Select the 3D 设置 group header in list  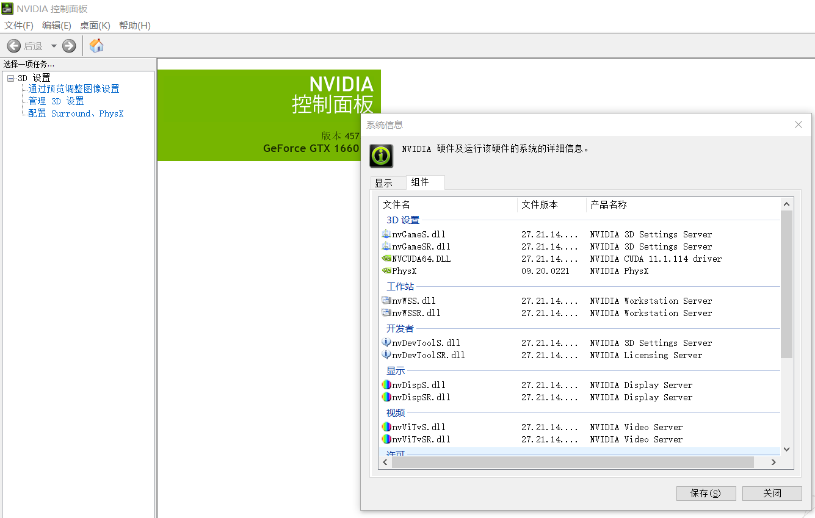403,220
